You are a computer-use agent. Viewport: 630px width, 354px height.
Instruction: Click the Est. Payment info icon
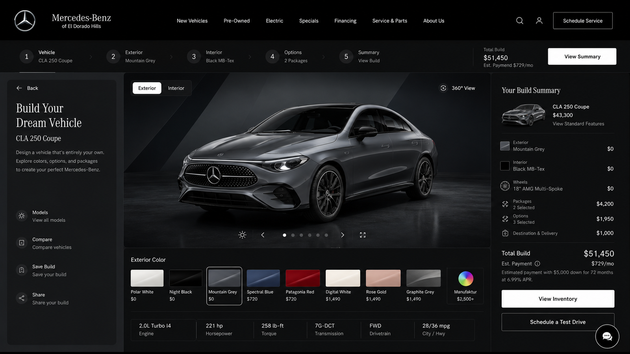(537, 264)
